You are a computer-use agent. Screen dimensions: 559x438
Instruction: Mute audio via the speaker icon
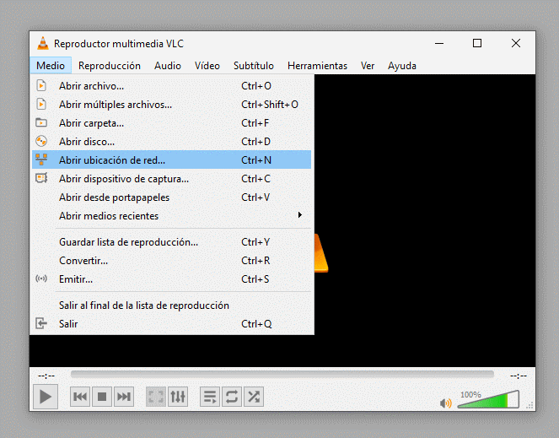[x=446, y=403]
